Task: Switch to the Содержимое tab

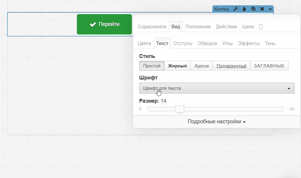Action: [x=152, y=26]
